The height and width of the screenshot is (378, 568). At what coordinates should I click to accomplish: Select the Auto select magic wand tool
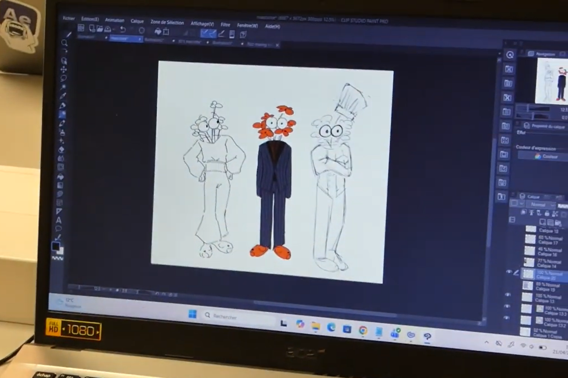point(63,87)
